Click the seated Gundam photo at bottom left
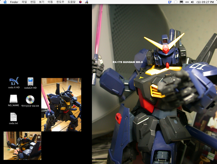217x164 pixels. click(x=22, y=146)
